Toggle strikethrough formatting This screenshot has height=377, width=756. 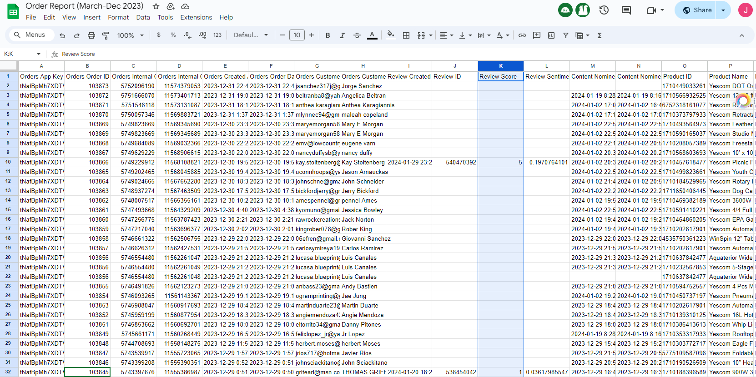pyautogui.click(x=357, y=35)
